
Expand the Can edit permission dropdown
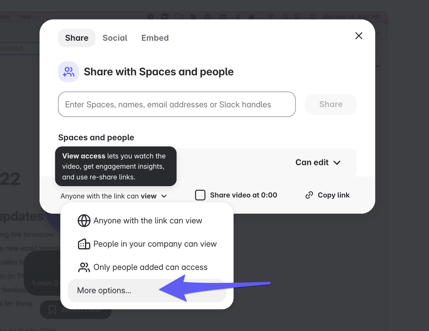pos(318,163)
